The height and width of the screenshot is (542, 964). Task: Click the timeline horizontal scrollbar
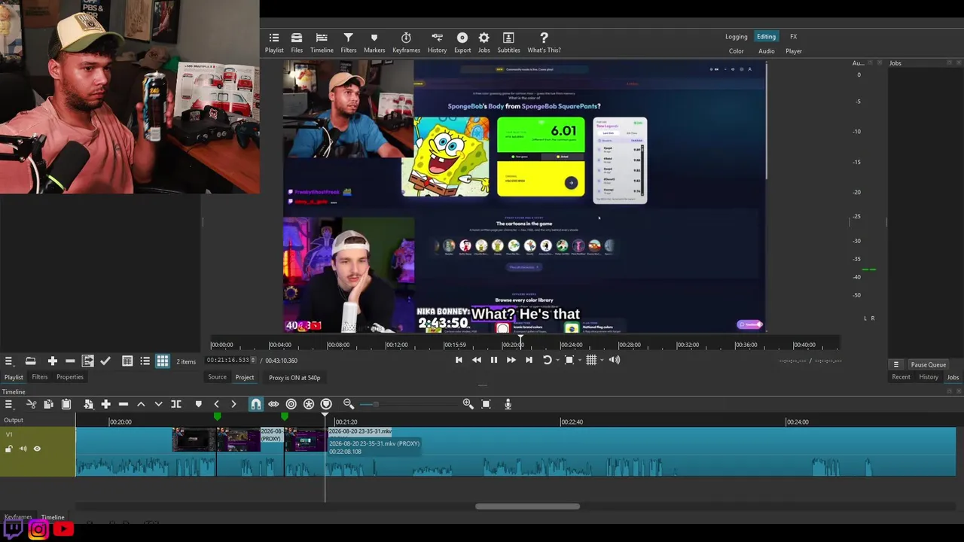point(527,507)
